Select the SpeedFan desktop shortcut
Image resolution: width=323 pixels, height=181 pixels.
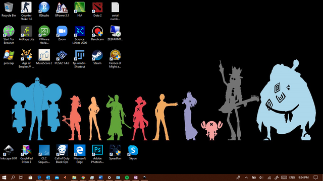[115, 152]
